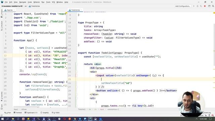The width and height of the screenshot is (215, 121).
Task: Click the Search Everywhere magnifier icon
Action: click(213, 6)
